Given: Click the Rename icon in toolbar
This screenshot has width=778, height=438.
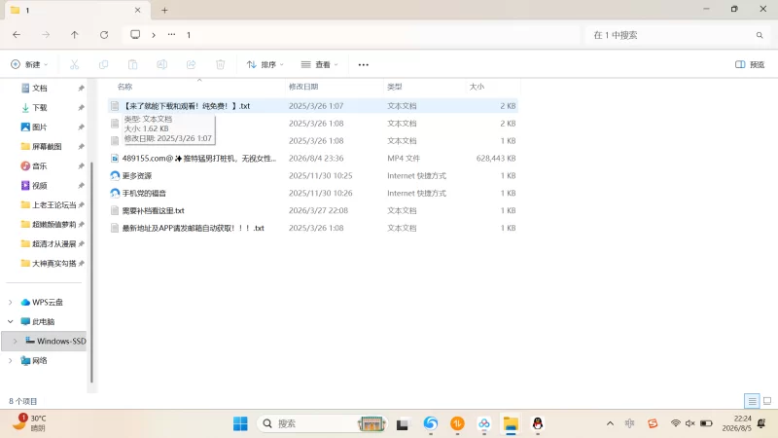Looking at the screenshot, I should pos(161,64).
